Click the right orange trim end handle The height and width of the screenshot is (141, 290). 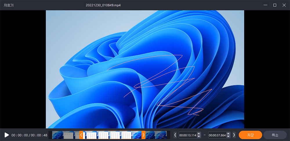pos(144,135)
